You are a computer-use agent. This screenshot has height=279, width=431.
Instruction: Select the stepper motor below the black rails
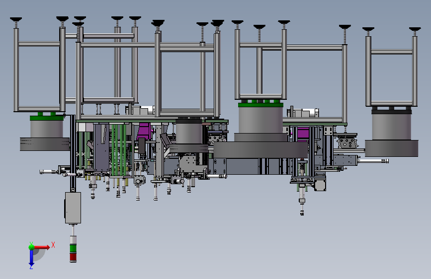(x=320, y=184)
